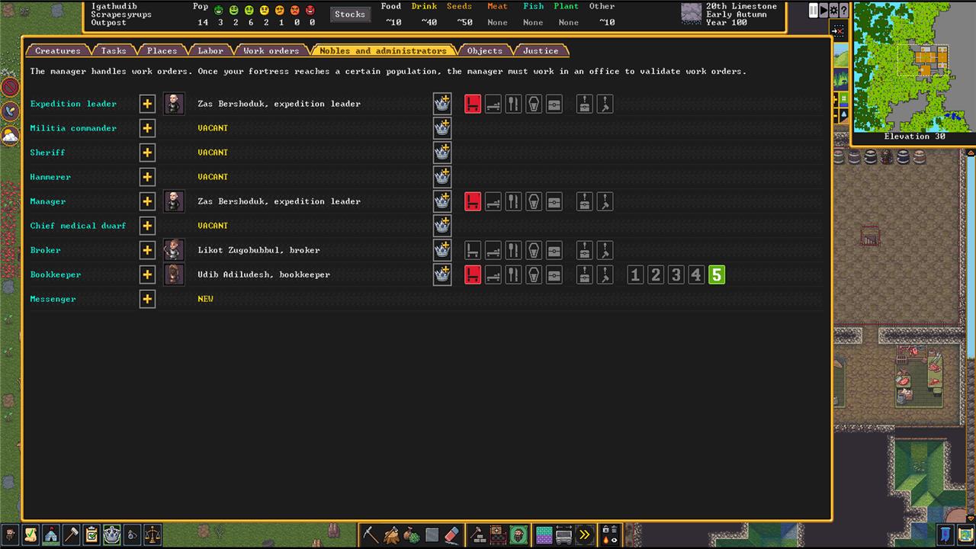Select the eraser tool in the bottom toolbar
Screen dimensions: 976x549
(x=452, y=534)
